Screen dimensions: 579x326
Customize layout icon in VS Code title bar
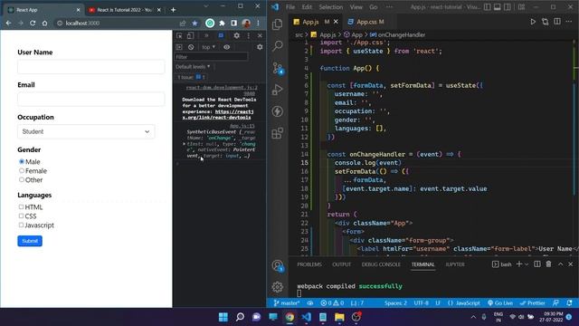[x=521, y=6]
